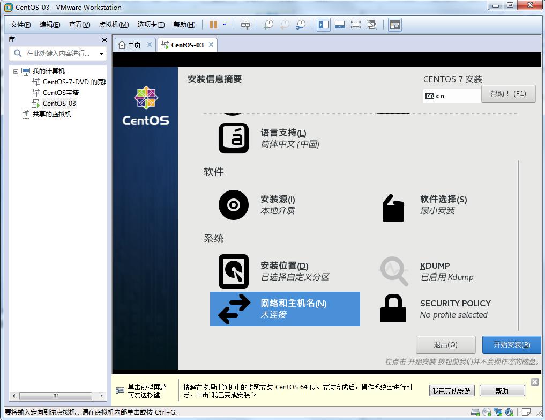The width and height of the screenshot is (545, 420).
Task: Open the KDUMP magnifier icon
Action: point(394,271)
